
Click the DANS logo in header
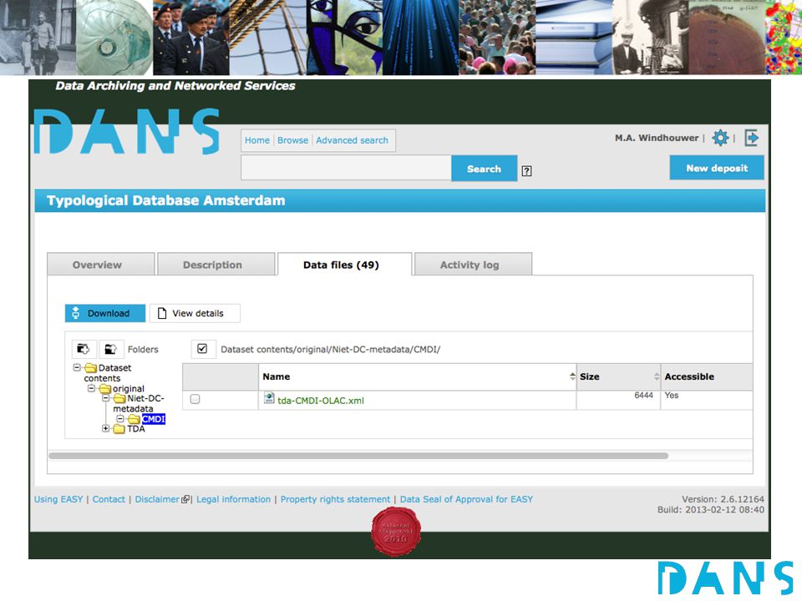pos(127,131)
